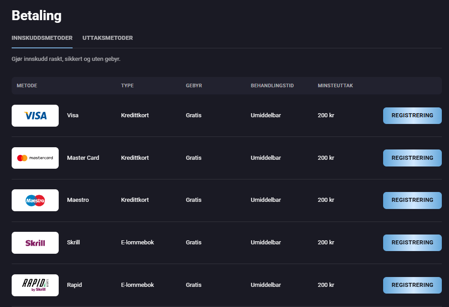This screenshot has height=307, width=449.
Task: Select the Master Card method name
Action: click(83, 158)
